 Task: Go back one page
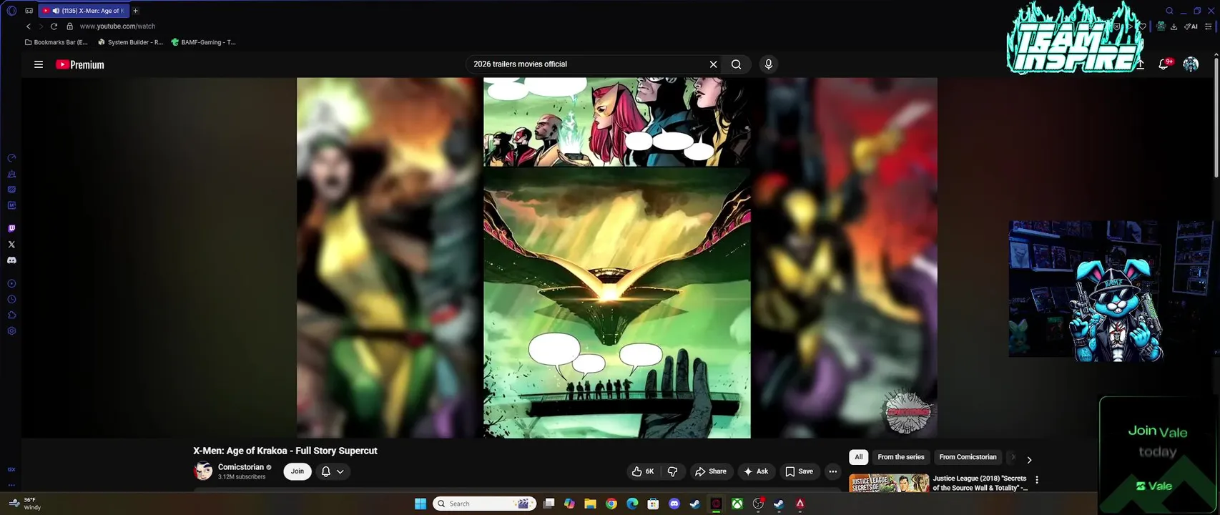pyautogui.click(x=29, y=26)
